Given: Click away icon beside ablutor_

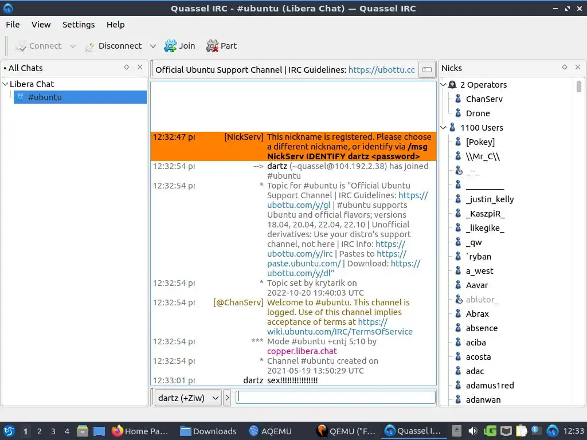Looking at the screenshot, I should coord(458,299).
